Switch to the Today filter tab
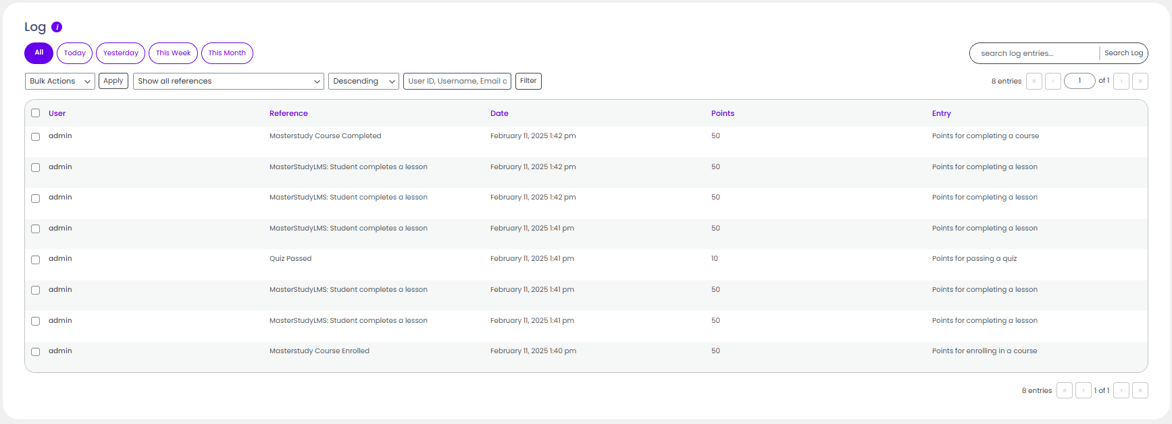The image size is (1172, 424). coord(74,53)
